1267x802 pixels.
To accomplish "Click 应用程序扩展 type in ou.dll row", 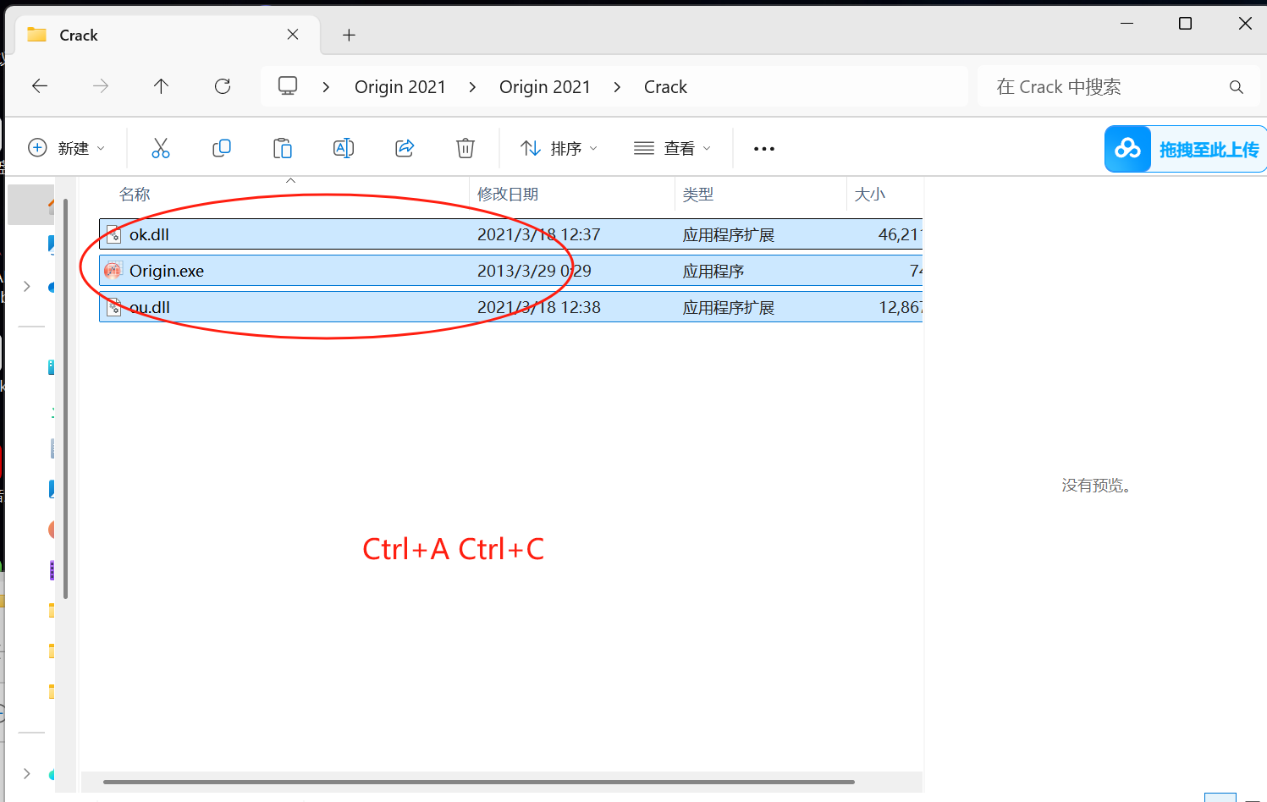I will click(729, 308).
